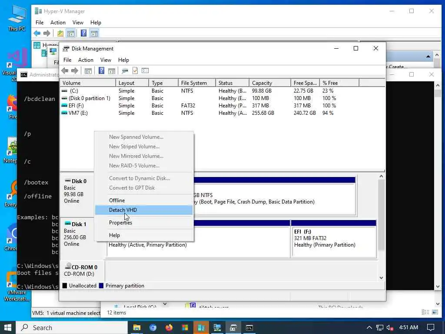Sort by Capacity column header
445x334 pixels.
point(270,83)
